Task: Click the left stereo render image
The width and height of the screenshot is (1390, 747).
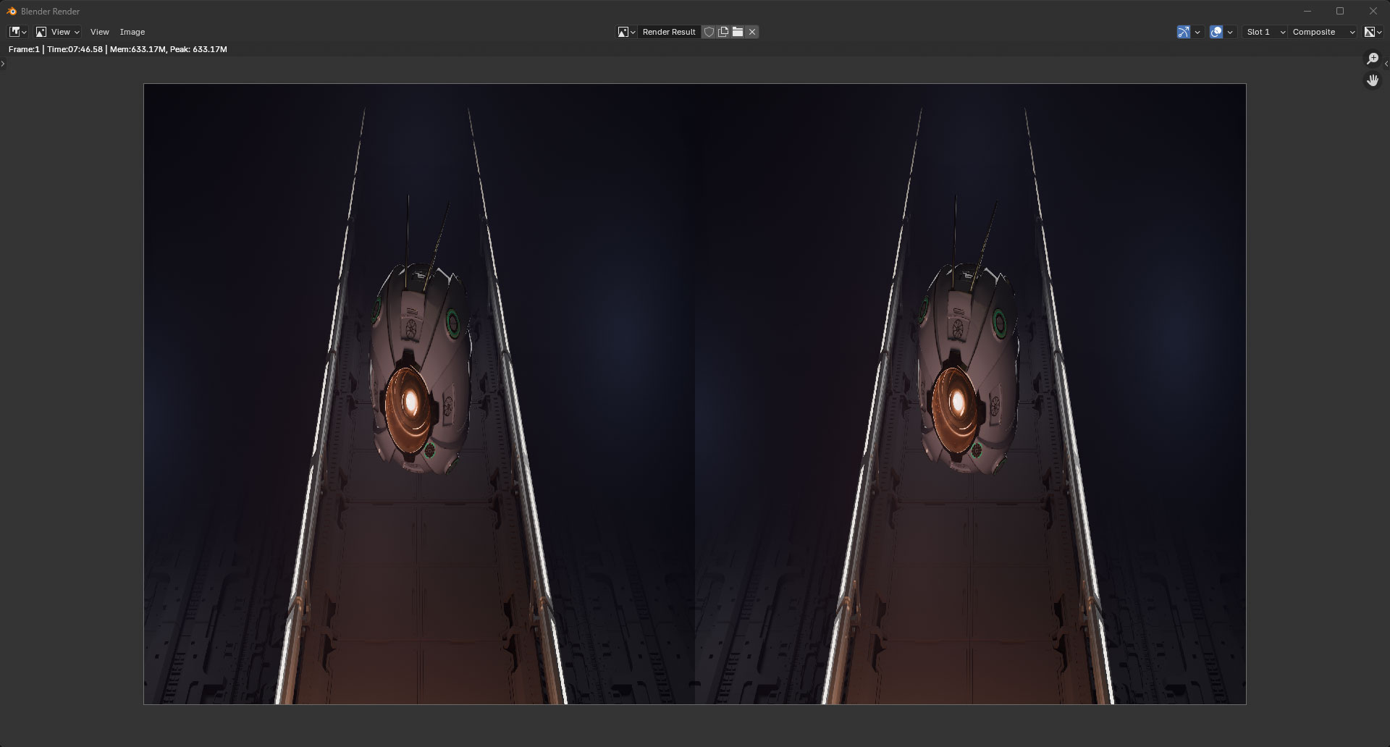Action: pos(419,394)
